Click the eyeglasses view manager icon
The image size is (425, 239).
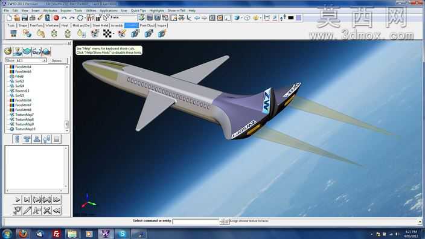click(x=37, y=51)
